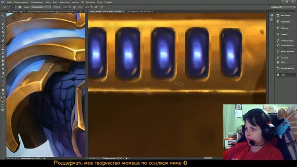Click the Photoshop Ps logo

(3, 2)
